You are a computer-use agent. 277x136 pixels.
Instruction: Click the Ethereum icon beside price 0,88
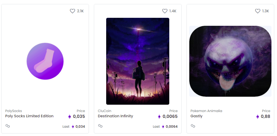(x=257, y=117)
